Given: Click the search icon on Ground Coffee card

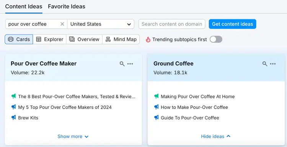Looking at the screenshot, I should tap(265, 64).
